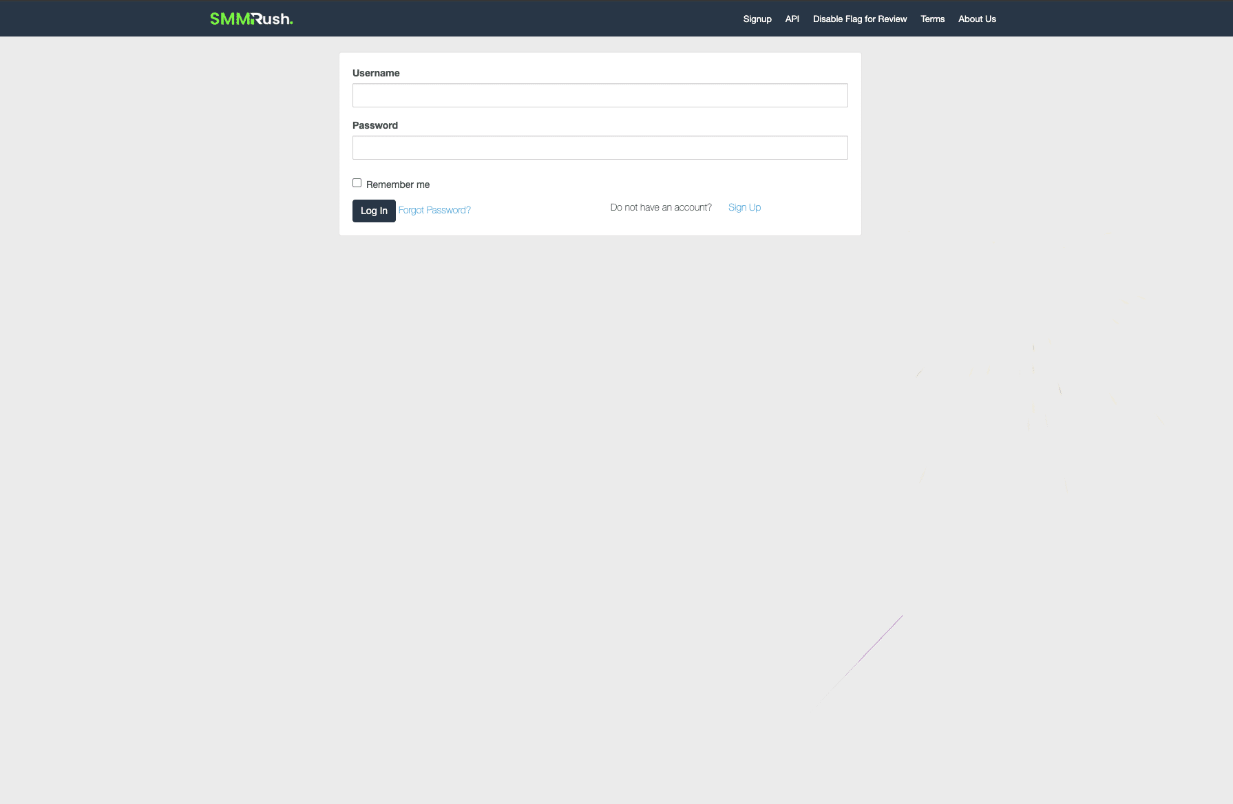Click the Password field label
Viewport: 1233px width, 804px height.
tap(375, 125)
